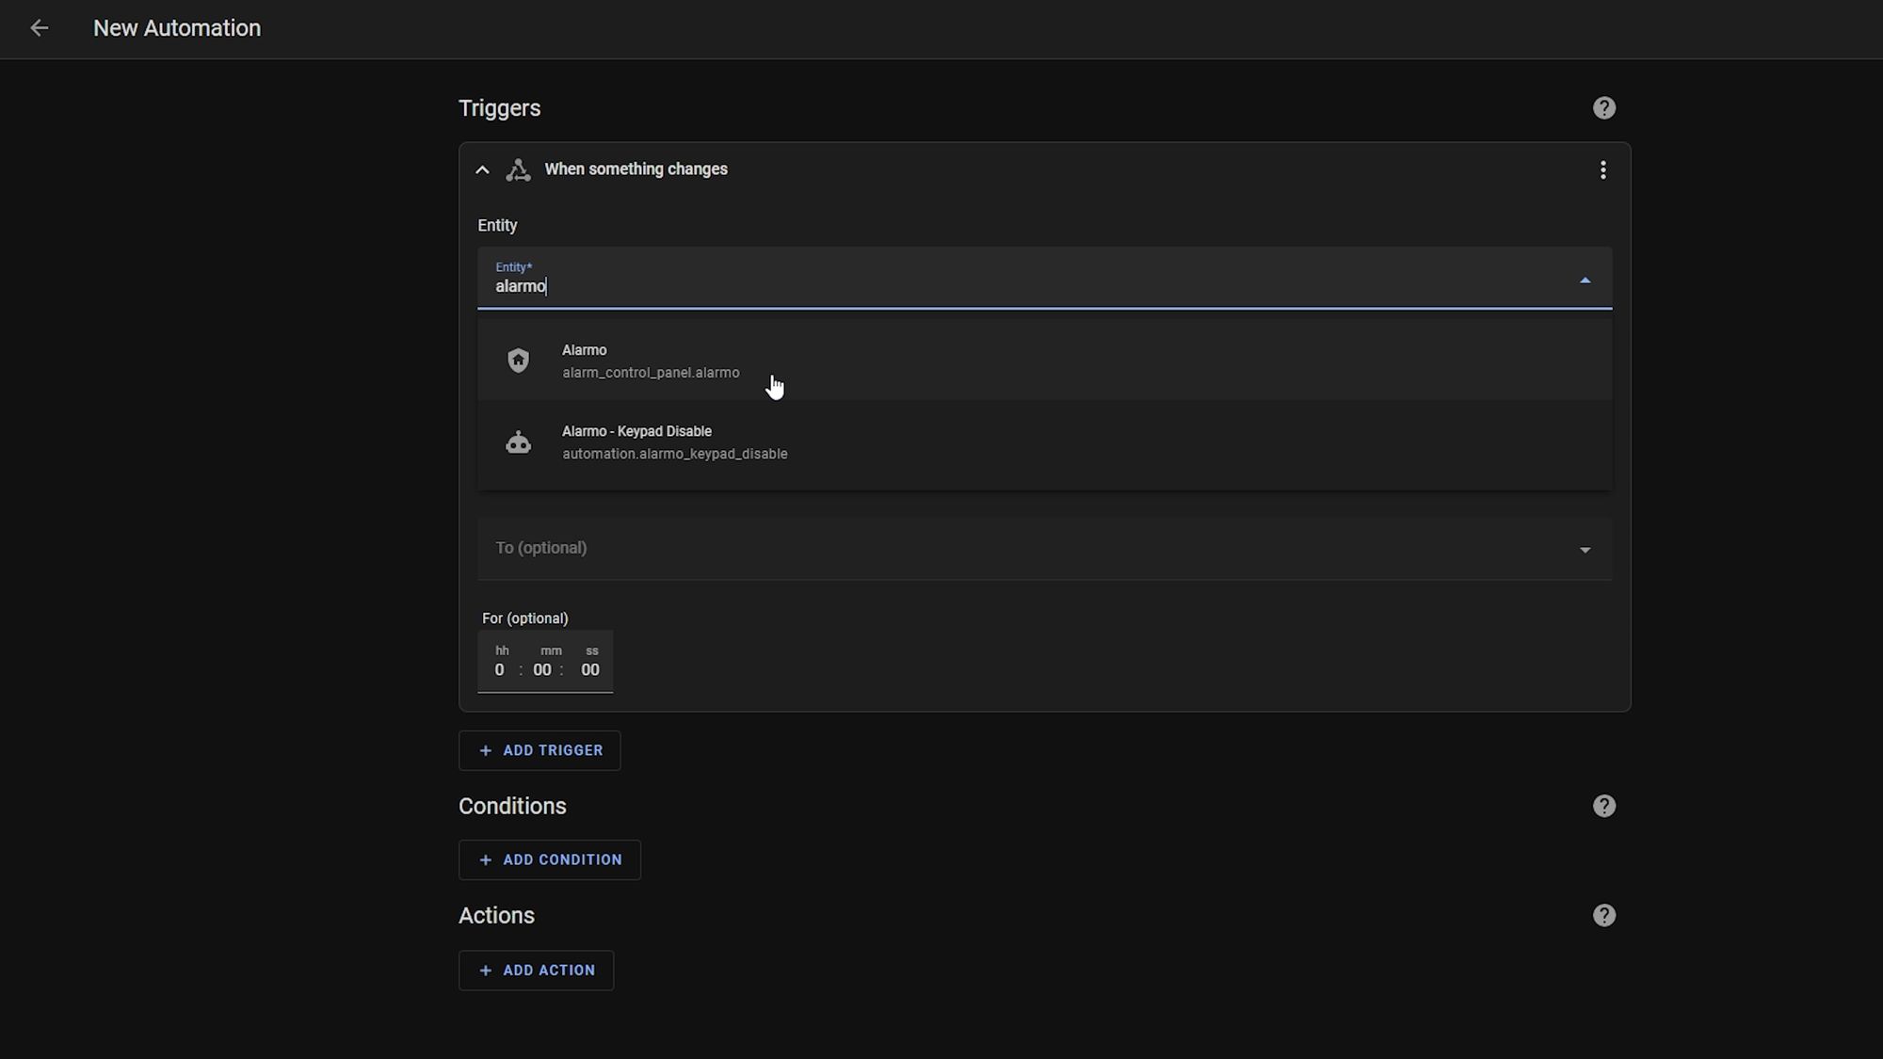Viewport: 1883px width, 1059px height.
Task: Click the Triggers section heading
Action: pos(500,108)
